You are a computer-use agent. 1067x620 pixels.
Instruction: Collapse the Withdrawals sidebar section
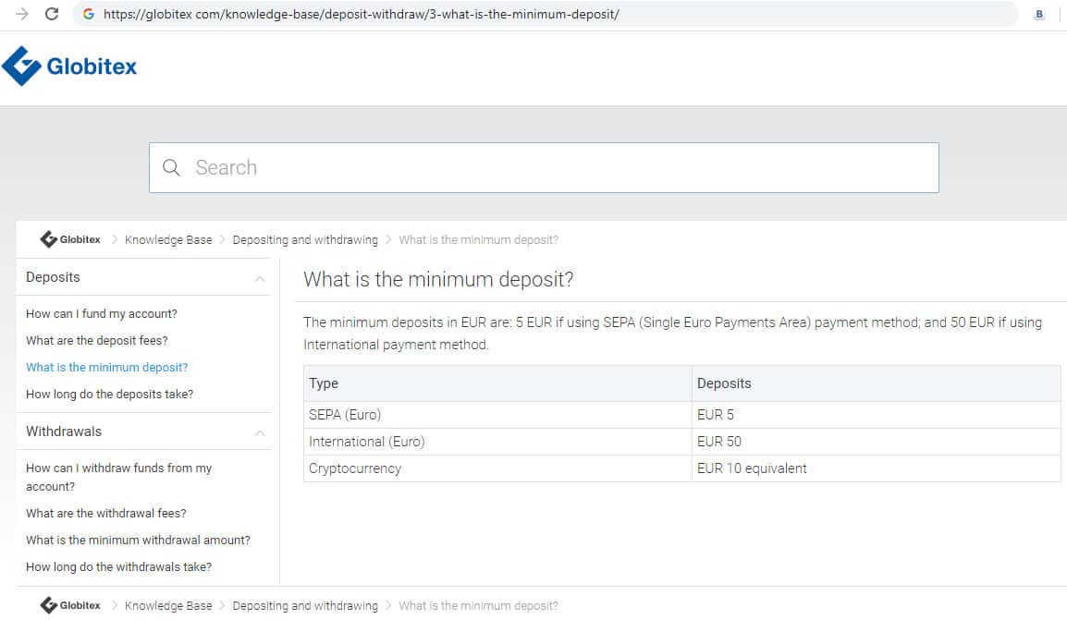pyautogui.click(x=260, y=432)
